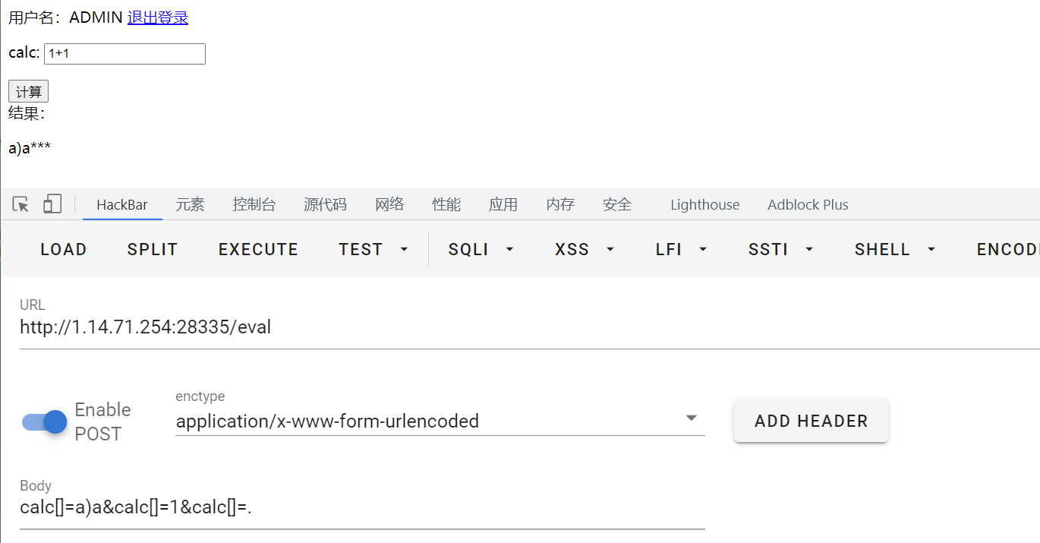
Task: Click EXECUTE to send the request
Action: 258,248
